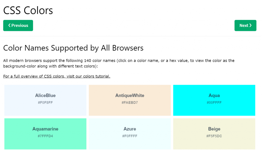262x150 pixels.
Task: Select the Beige color name
Action: 214,129
